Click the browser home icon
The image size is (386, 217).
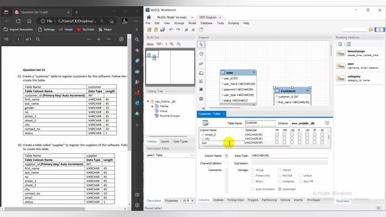point(30,21)
